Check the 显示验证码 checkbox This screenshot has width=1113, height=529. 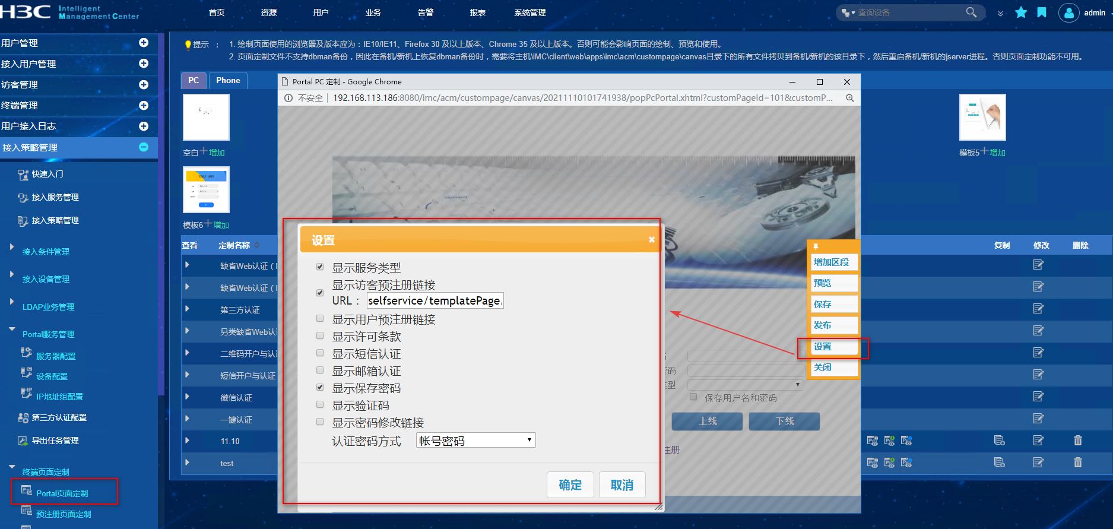click(320, 405)
